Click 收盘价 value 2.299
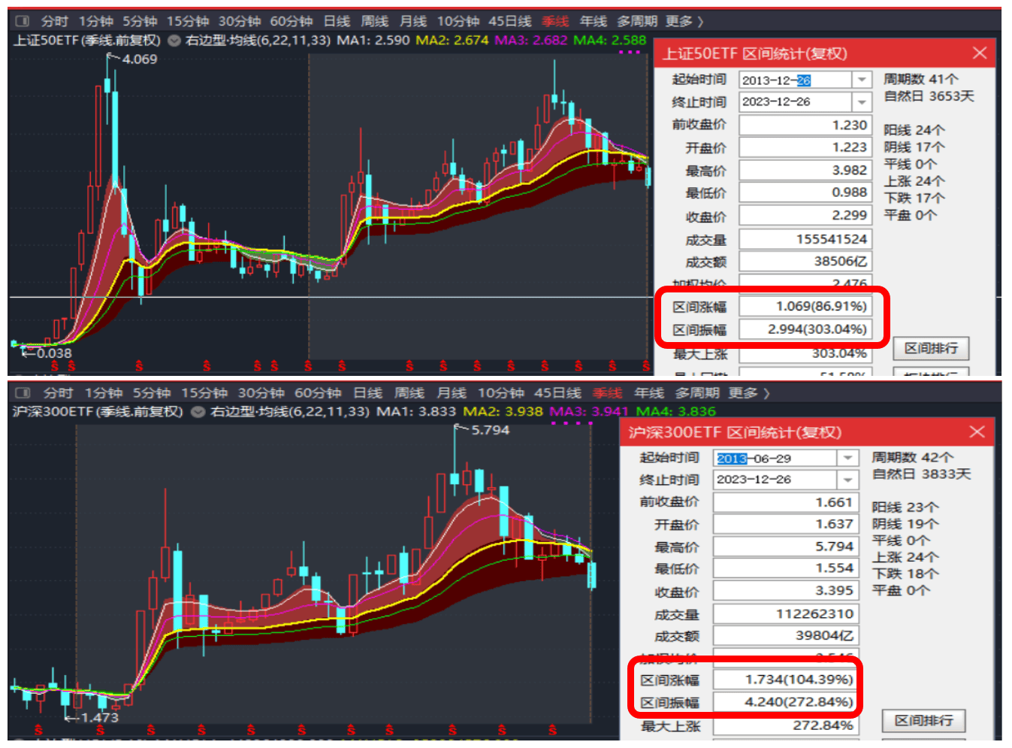 click(805, 215)
